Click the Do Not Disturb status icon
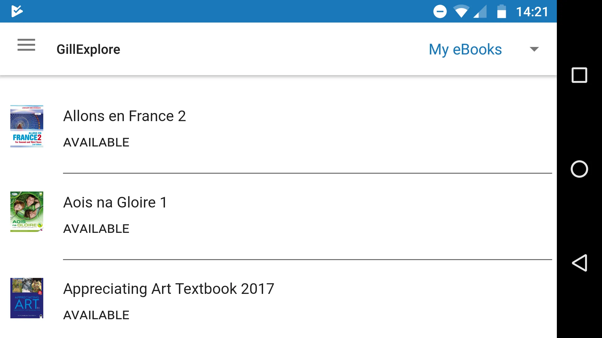Image resolution: width=602 pixels, height=338 pixels. tap(440, 11)
